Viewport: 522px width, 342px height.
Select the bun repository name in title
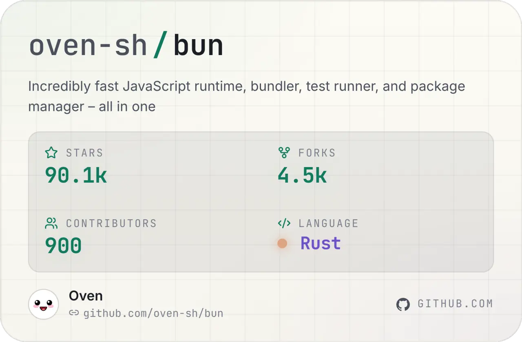coord(199,46)
